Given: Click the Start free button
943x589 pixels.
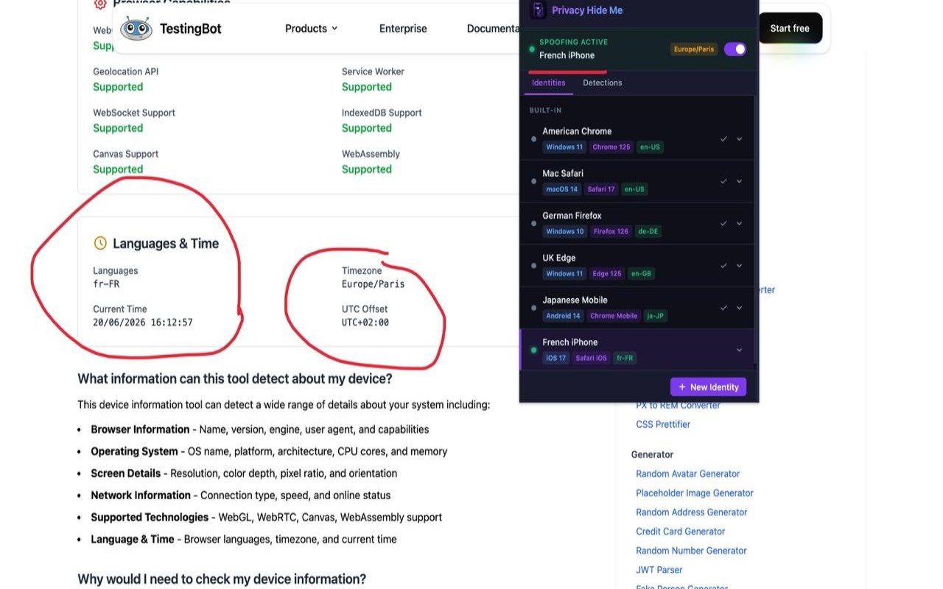Looking at the screenshot, I should [790, 28].
